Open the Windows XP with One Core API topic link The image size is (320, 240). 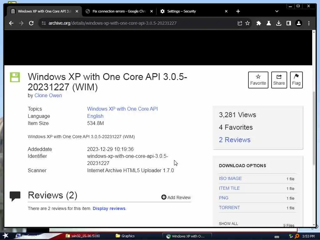(122, 109)
